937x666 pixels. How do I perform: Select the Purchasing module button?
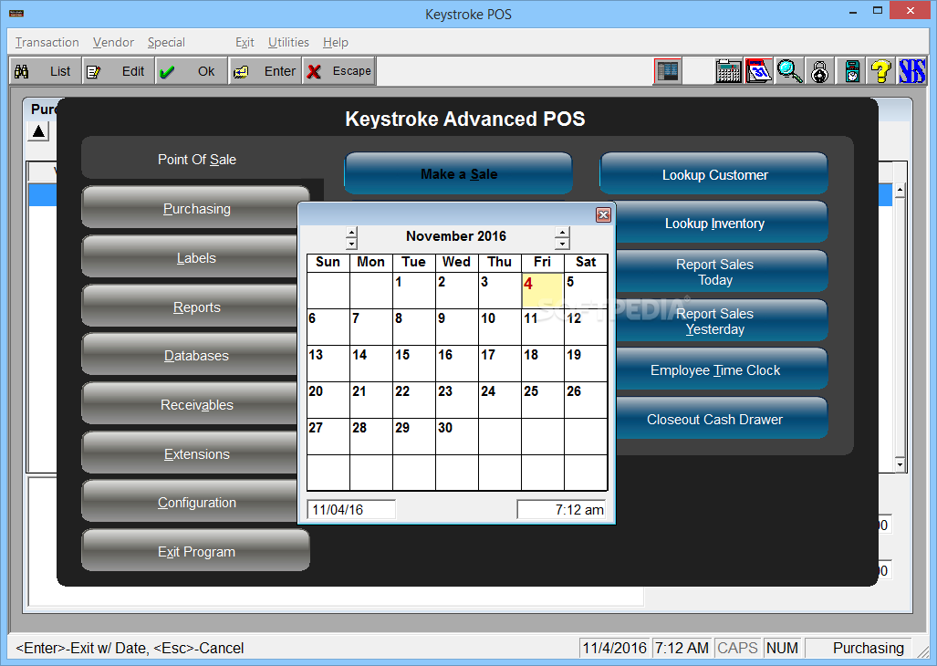coord(196,208)
